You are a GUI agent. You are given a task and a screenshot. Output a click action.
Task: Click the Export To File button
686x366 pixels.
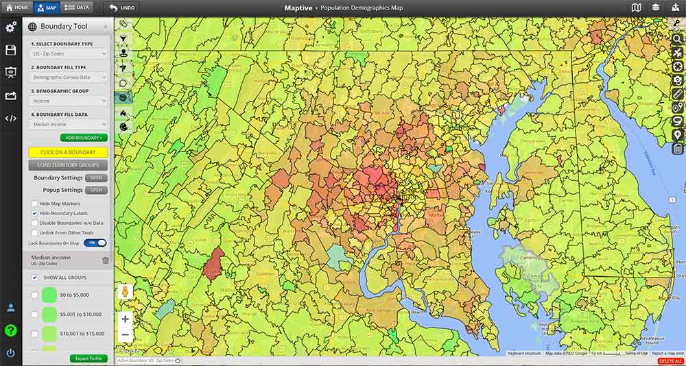[x=88, y=358]
